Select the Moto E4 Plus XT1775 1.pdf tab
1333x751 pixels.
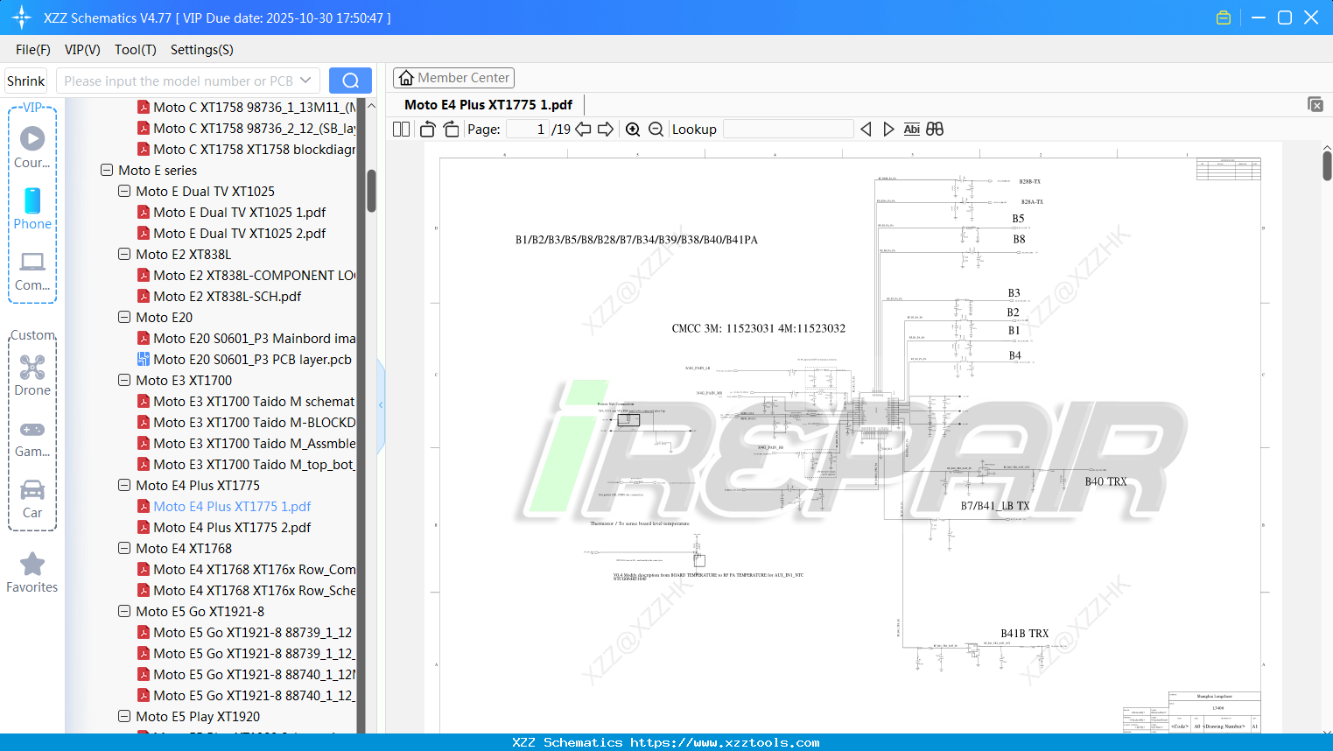click(488, 105)
